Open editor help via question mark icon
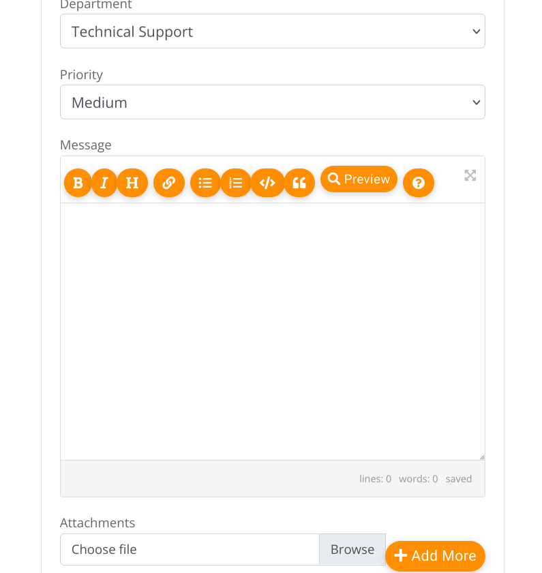The width and height of the screenshot is (542, 573). click(419, 183)
